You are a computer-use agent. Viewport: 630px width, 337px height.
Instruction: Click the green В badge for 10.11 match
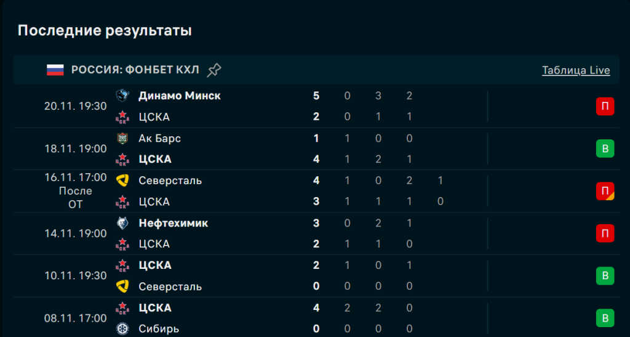(605, 276)
